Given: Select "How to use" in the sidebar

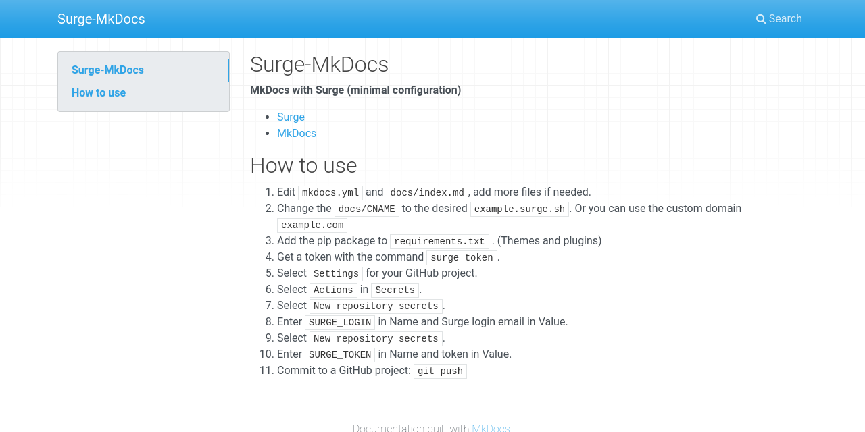Looking at the screenshot, I should (x=99, y=92).
